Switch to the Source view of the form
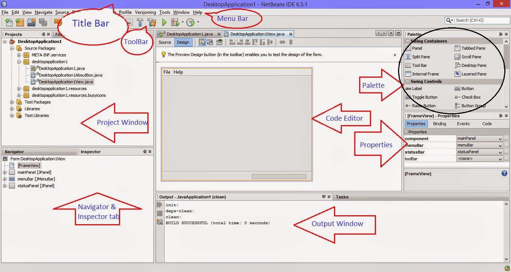The image size is (511, 272). (x=165, y=42)
